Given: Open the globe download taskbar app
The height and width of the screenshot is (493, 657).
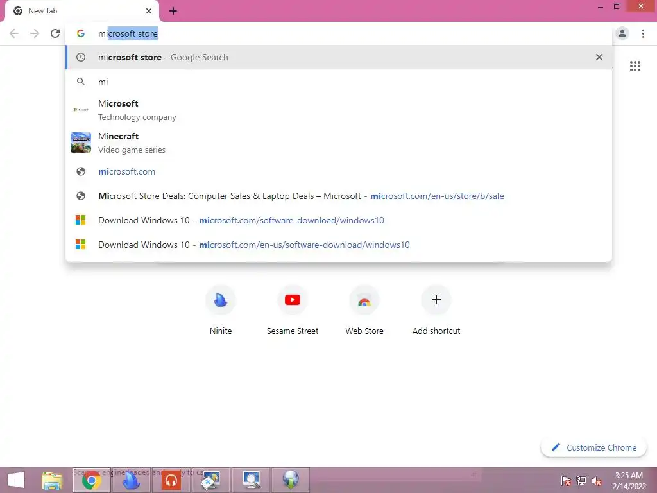Looking at the screenshot, I should click(291, 480).
